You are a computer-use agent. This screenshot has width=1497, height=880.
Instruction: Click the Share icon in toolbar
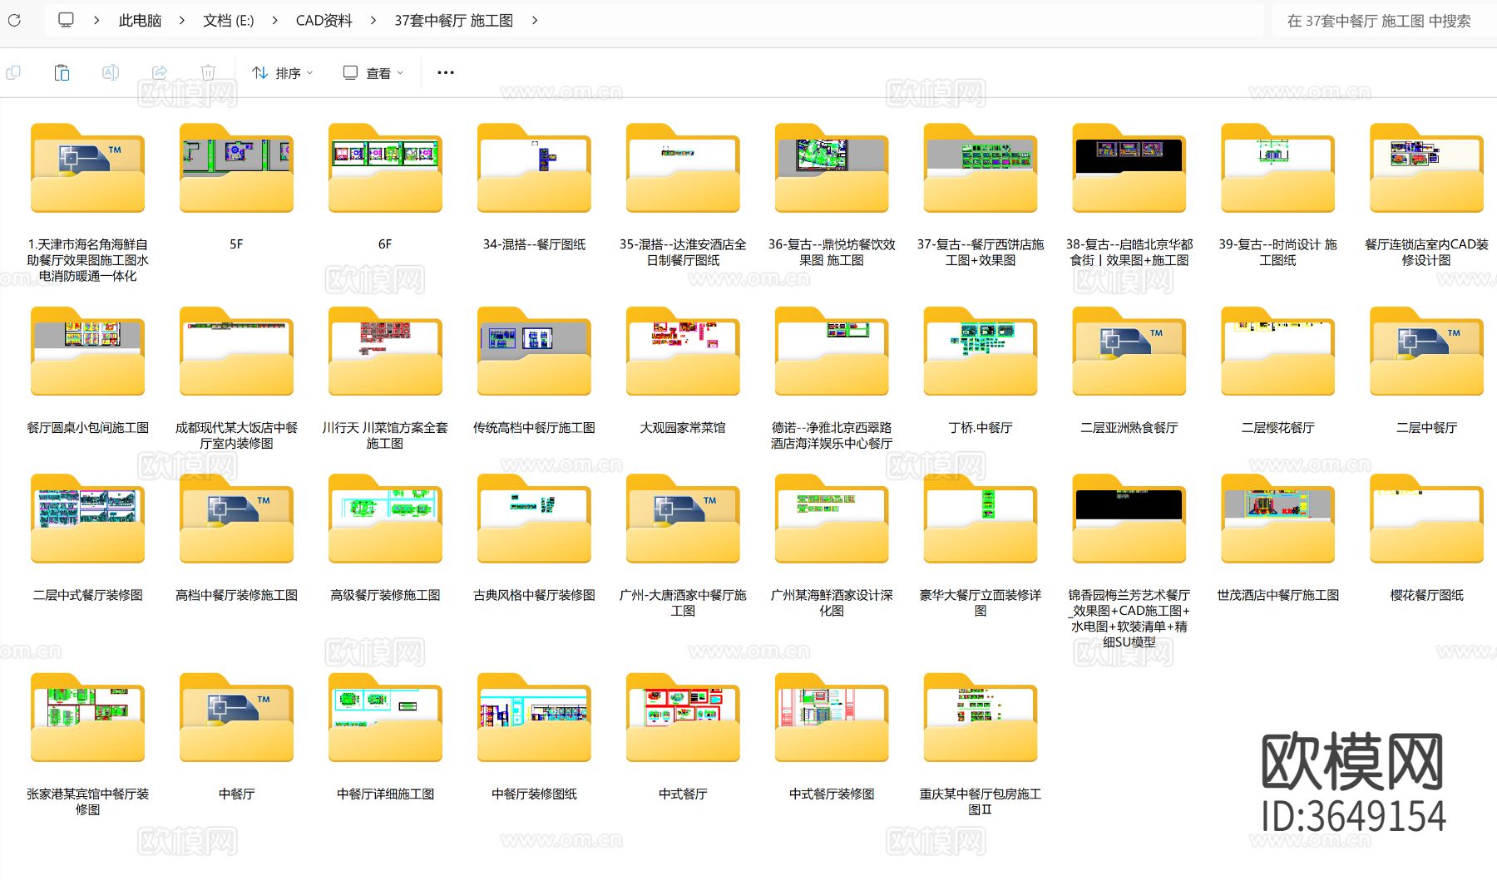click(160, 72)
